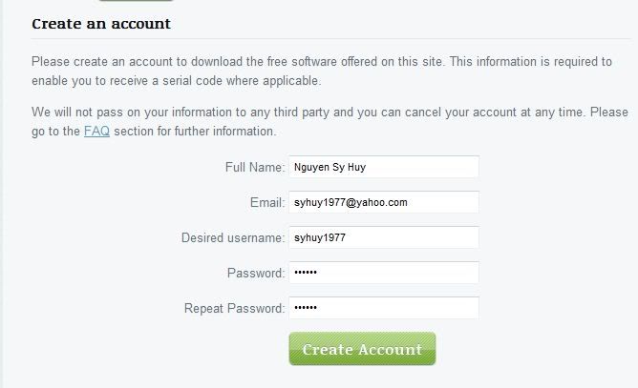The image size is (638, 388).
Task: Click the "Desired username:" label
Action: pos(233,237)
